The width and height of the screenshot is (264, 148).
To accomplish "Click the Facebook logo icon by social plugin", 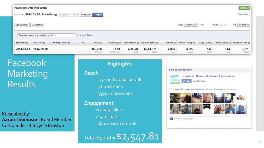I will coord(171,119).
